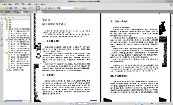
Task: Open the 文件 menu
Action: point(4,4)
